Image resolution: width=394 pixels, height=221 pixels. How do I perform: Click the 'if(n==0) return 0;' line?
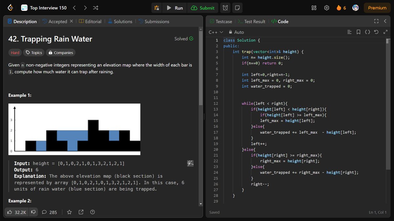click(262, 63)
